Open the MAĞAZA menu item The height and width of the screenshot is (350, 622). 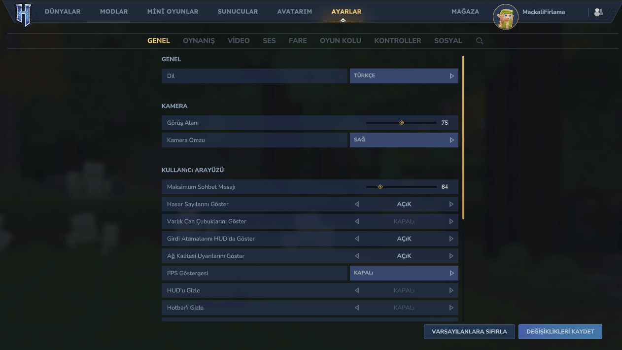(x=465, y=11)
